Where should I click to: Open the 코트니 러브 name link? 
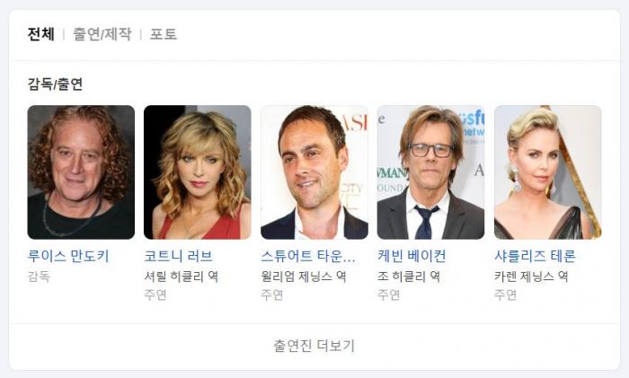point(179,256)
